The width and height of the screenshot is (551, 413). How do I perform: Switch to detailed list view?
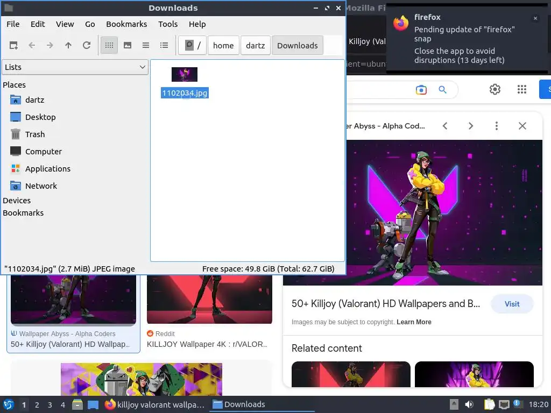coord(164,45)
